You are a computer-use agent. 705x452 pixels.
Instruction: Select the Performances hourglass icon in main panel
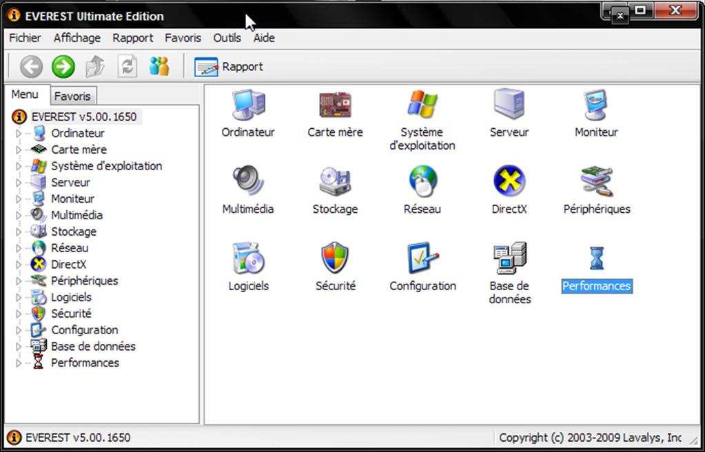pos(597,258)
